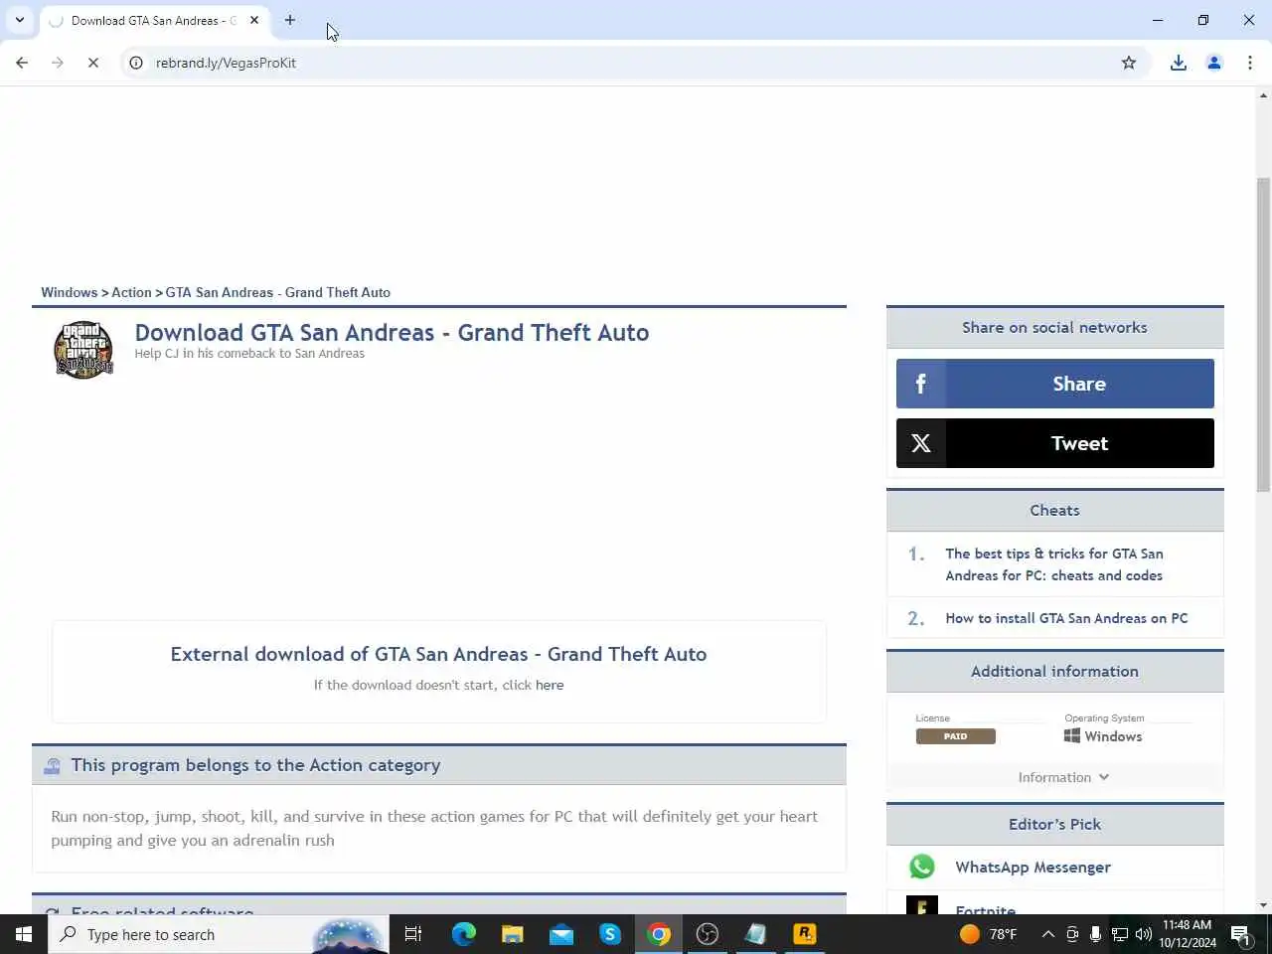Open Task View in the taskbar
The height and width of the screenshot is (954, 1272).
click(413, 934)
